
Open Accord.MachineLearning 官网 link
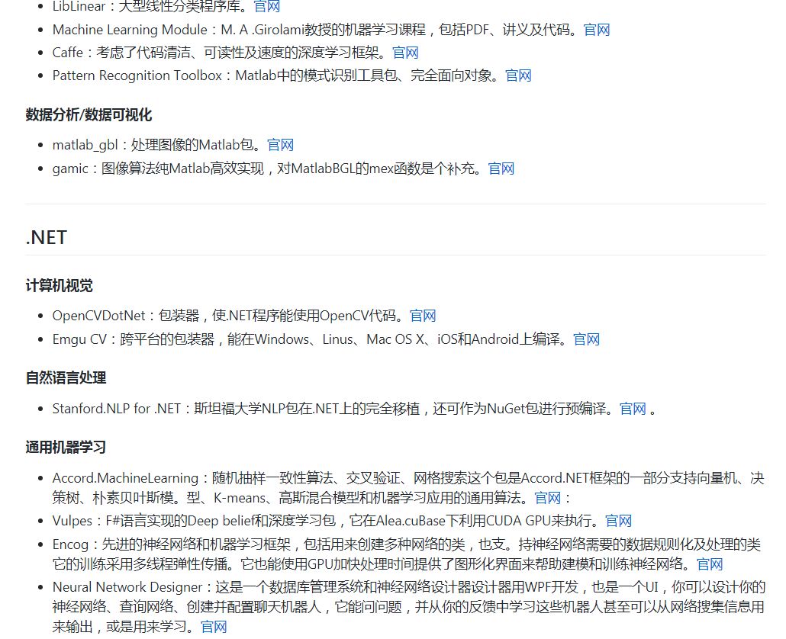(x=547, y=498)
